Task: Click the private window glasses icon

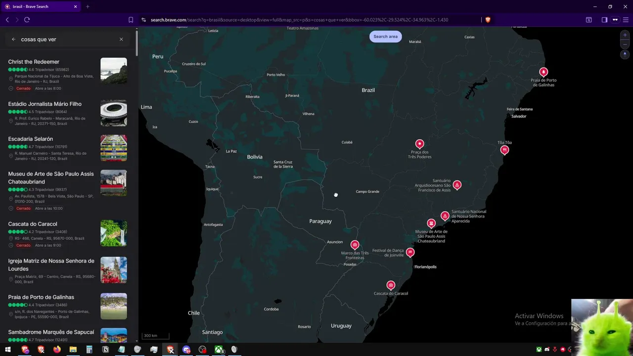Action: pos(615,20)
